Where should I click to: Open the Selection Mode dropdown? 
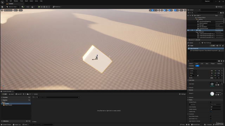[12, 7]
